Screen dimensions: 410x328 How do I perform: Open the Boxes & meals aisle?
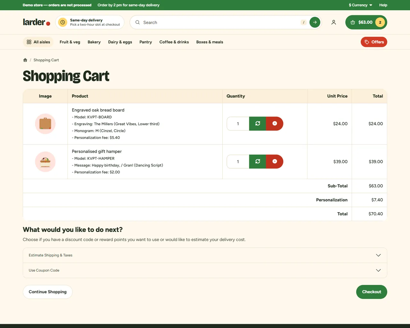pos(209,42)
